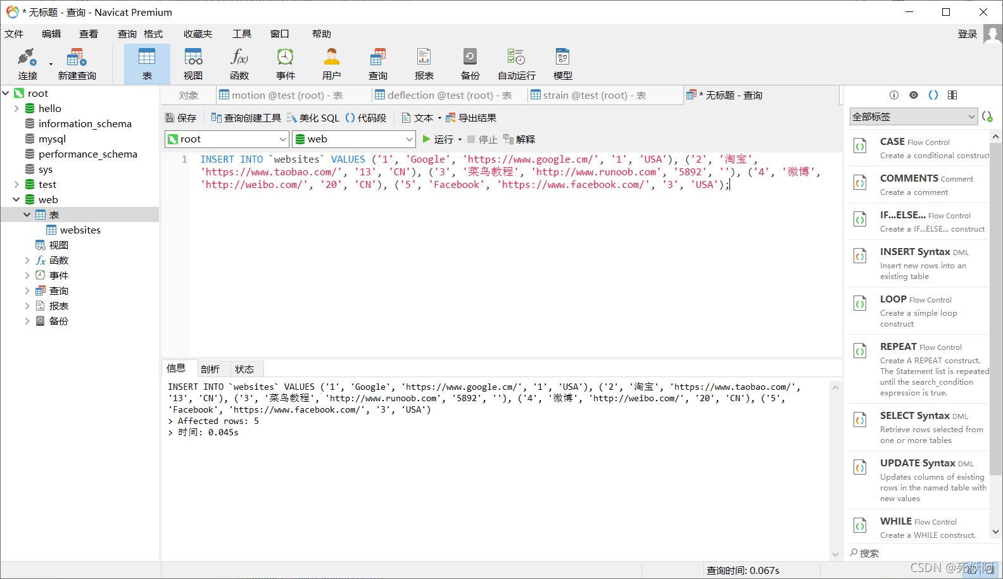Image resolution: width=1003 pixels, height=579 pixels.
Task: Click the grid layout icon in right panel
Action: [x=952, y=95]
